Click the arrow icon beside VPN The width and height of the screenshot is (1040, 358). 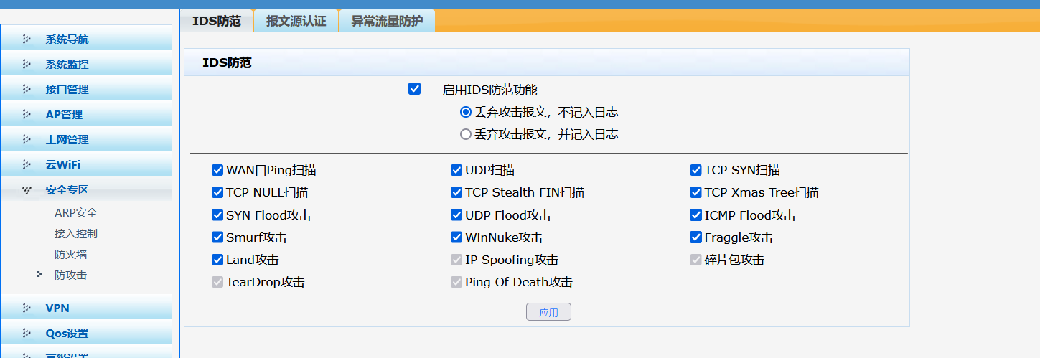click(27, 308)
